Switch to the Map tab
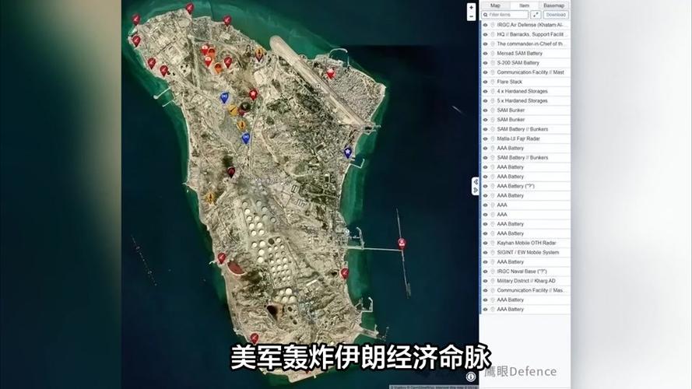Screen dimensions: 692x389 pos(495,5)
